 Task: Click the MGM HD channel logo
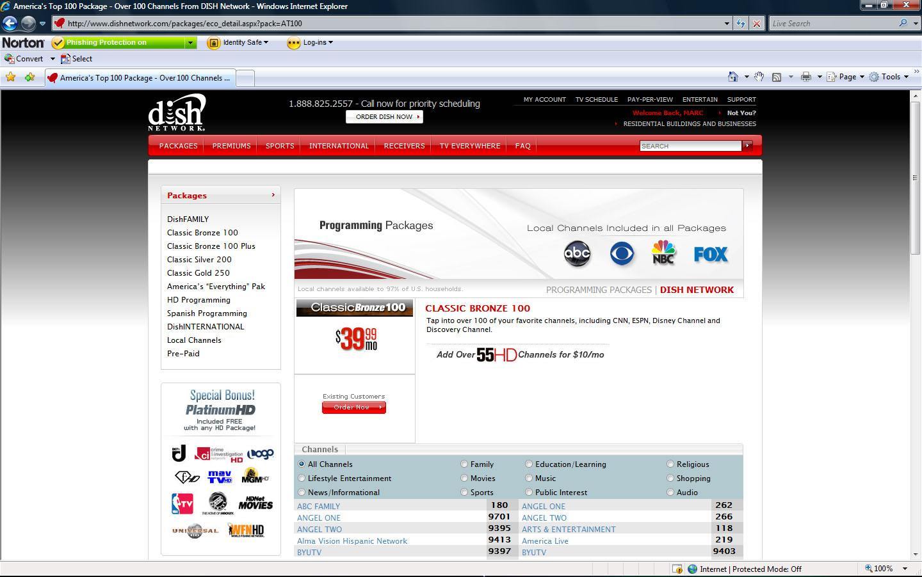click(255, 477)
